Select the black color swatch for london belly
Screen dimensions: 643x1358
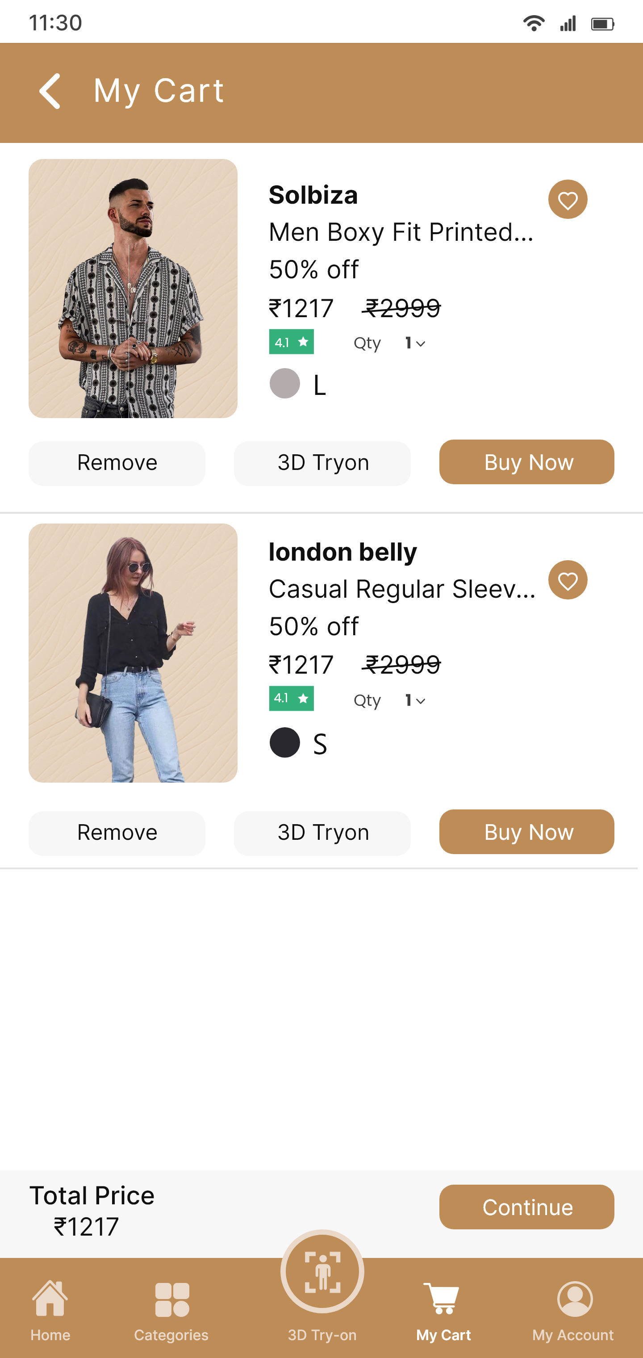point(284,742)
